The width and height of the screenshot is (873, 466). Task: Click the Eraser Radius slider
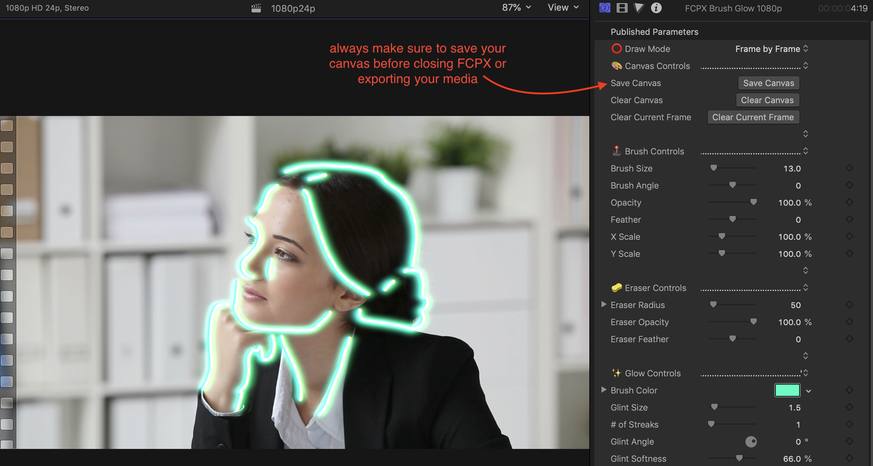tap(732, 305)
